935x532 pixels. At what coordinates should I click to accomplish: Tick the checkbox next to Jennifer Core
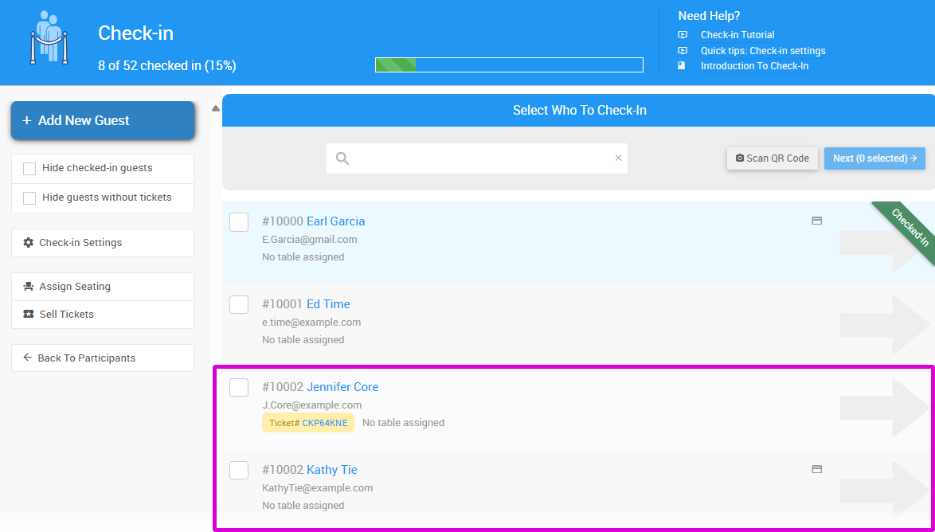tap(239, 387)
